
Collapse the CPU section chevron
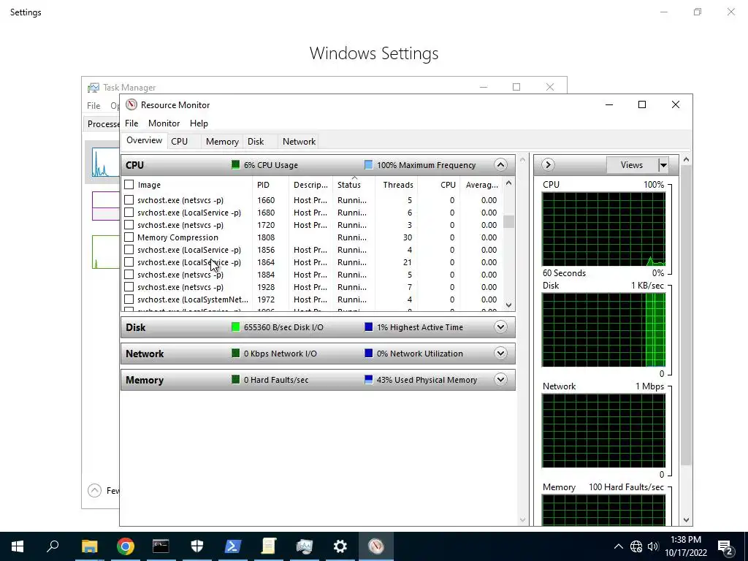[x=500, y=164]
